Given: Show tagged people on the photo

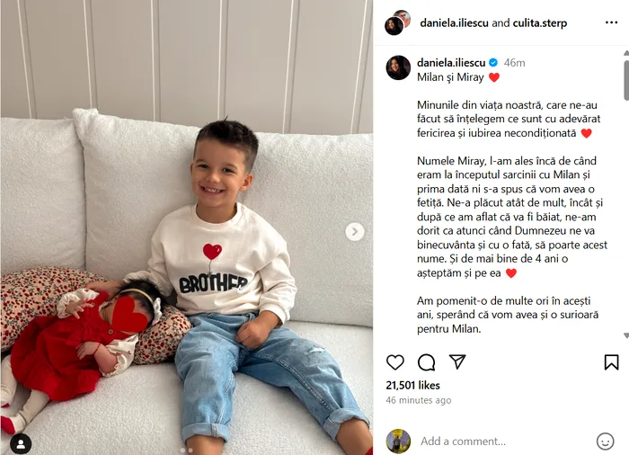Looking at the screenshot, I should point(21,443).
